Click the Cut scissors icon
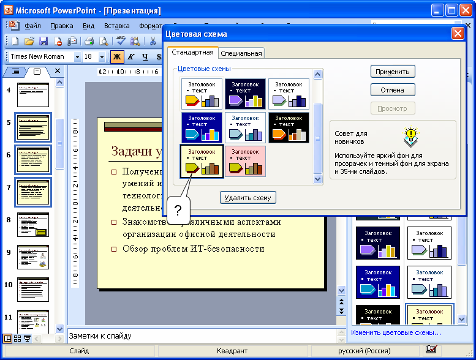This screenshot has height=360, width=476. (153, 41)
